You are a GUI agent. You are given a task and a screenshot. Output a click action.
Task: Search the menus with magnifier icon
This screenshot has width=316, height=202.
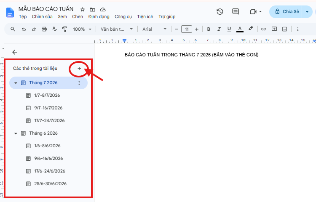(13, 29)
